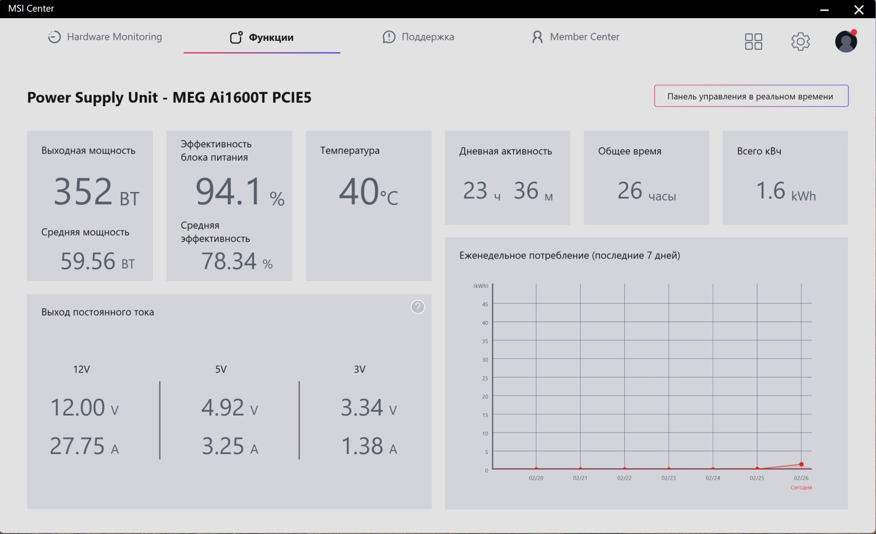This screenshot has width=876, height=534.
Task: Minimize the MSI Center window
Action: [x=825, y=9]
